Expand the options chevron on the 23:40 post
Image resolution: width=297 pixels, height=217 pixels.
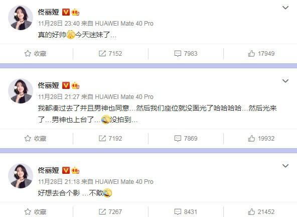(x=285, y=8)
